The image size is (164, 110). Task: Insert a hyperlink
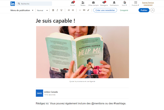tap(88, 10)
